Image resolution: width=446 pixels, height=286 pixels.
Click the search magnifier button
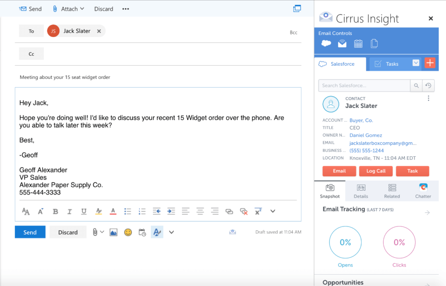(x=416, y=86)
